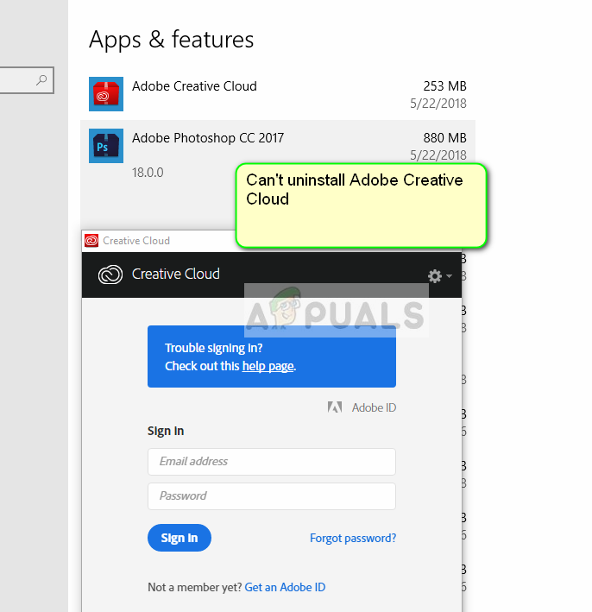Click the Adobe ID logo
Viewport: 592px width, 612px height.
pyautogui.click(x=335, y=407)
